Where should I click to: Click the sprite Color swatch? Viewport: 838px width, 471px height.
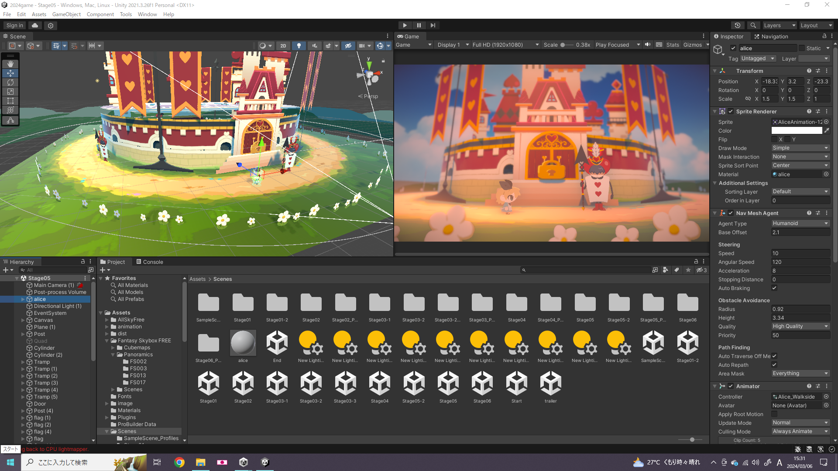[797, 131]
